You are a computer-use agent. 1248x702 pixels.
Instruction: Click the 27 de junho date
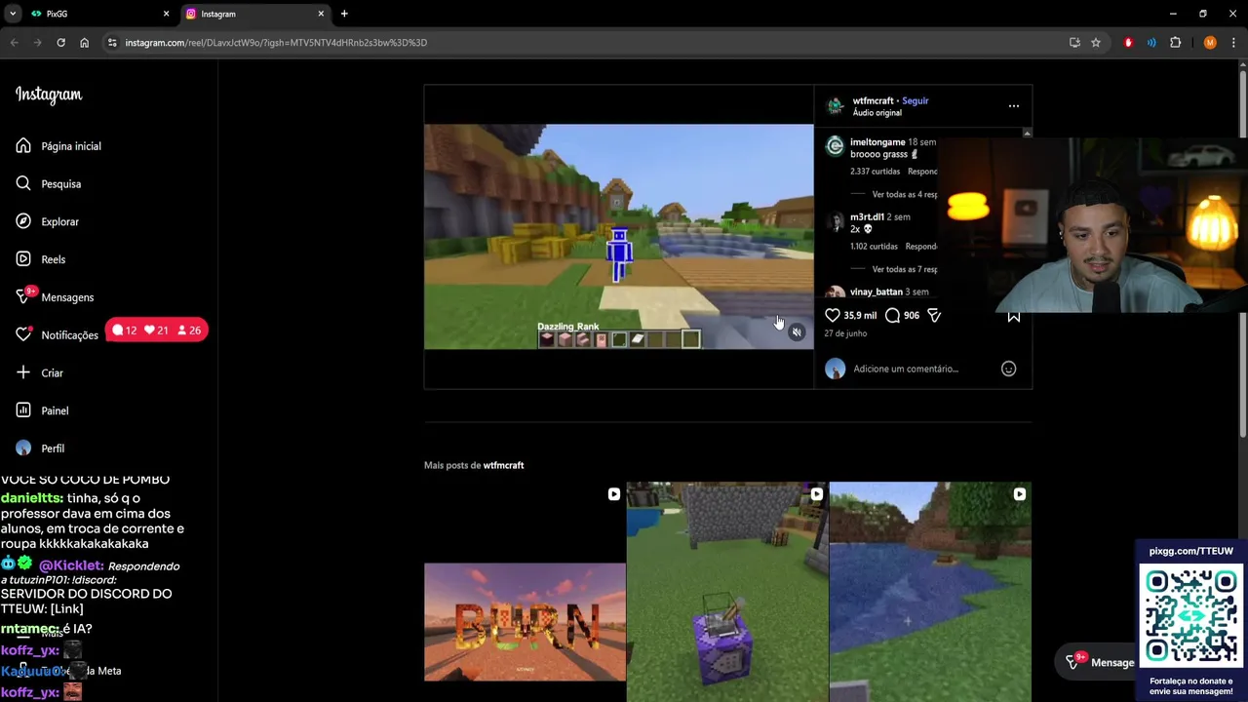coord(845,333)
